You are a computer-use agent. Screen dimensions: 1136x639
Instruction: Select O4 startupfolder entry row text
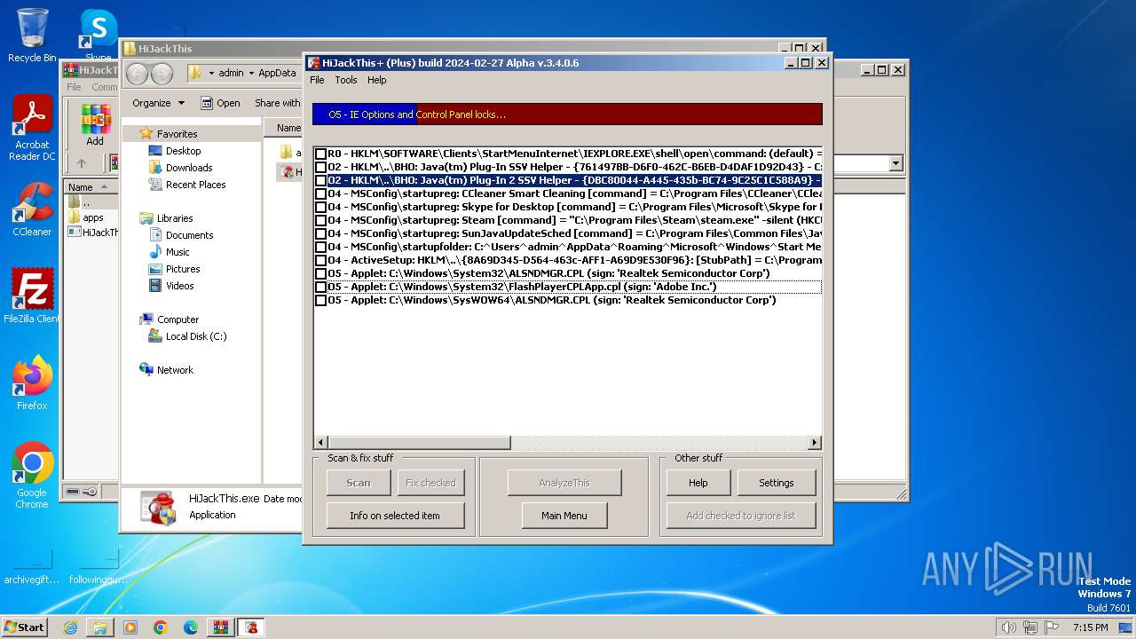coord(574,247)
